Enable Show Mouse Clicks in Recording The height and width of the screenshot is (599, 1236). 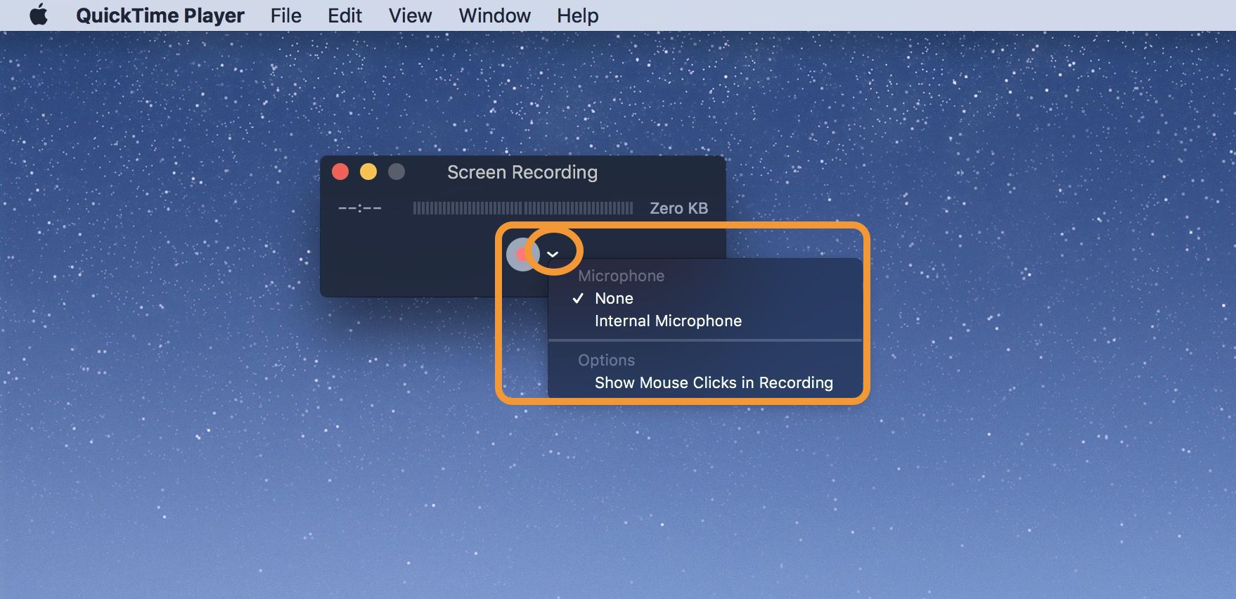click(713, 382)
